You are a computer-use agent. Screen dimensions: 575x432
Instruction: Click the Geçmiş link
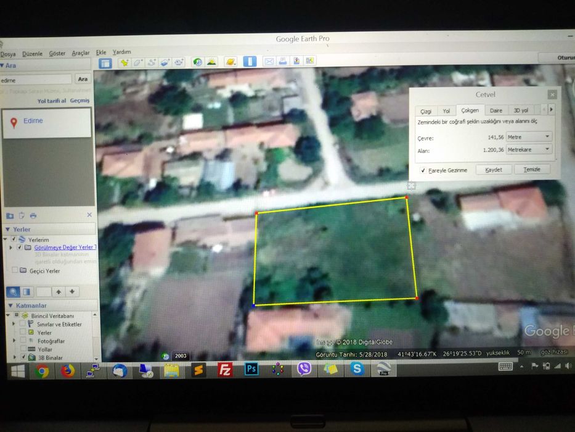80,100
